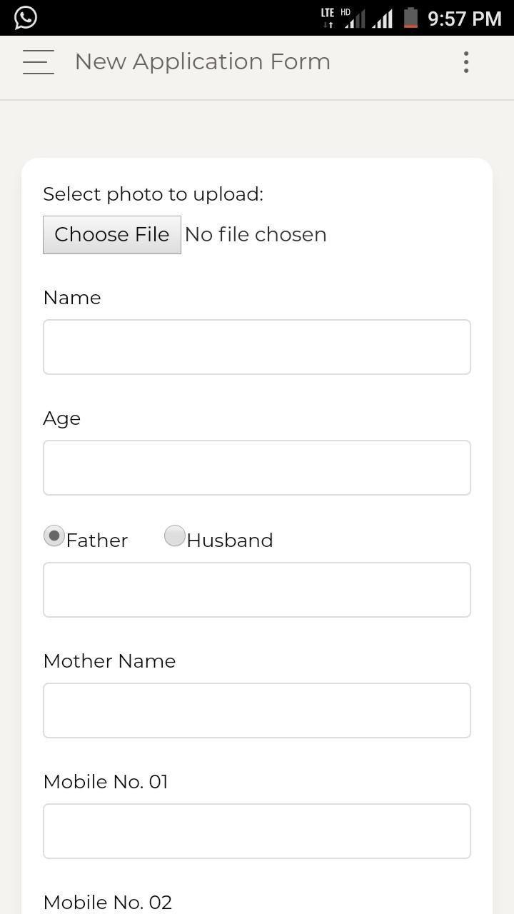The height and width of the screenshot is (914, 514).
Task: Click the Father/Husband name input field
Action: [257, 590]
